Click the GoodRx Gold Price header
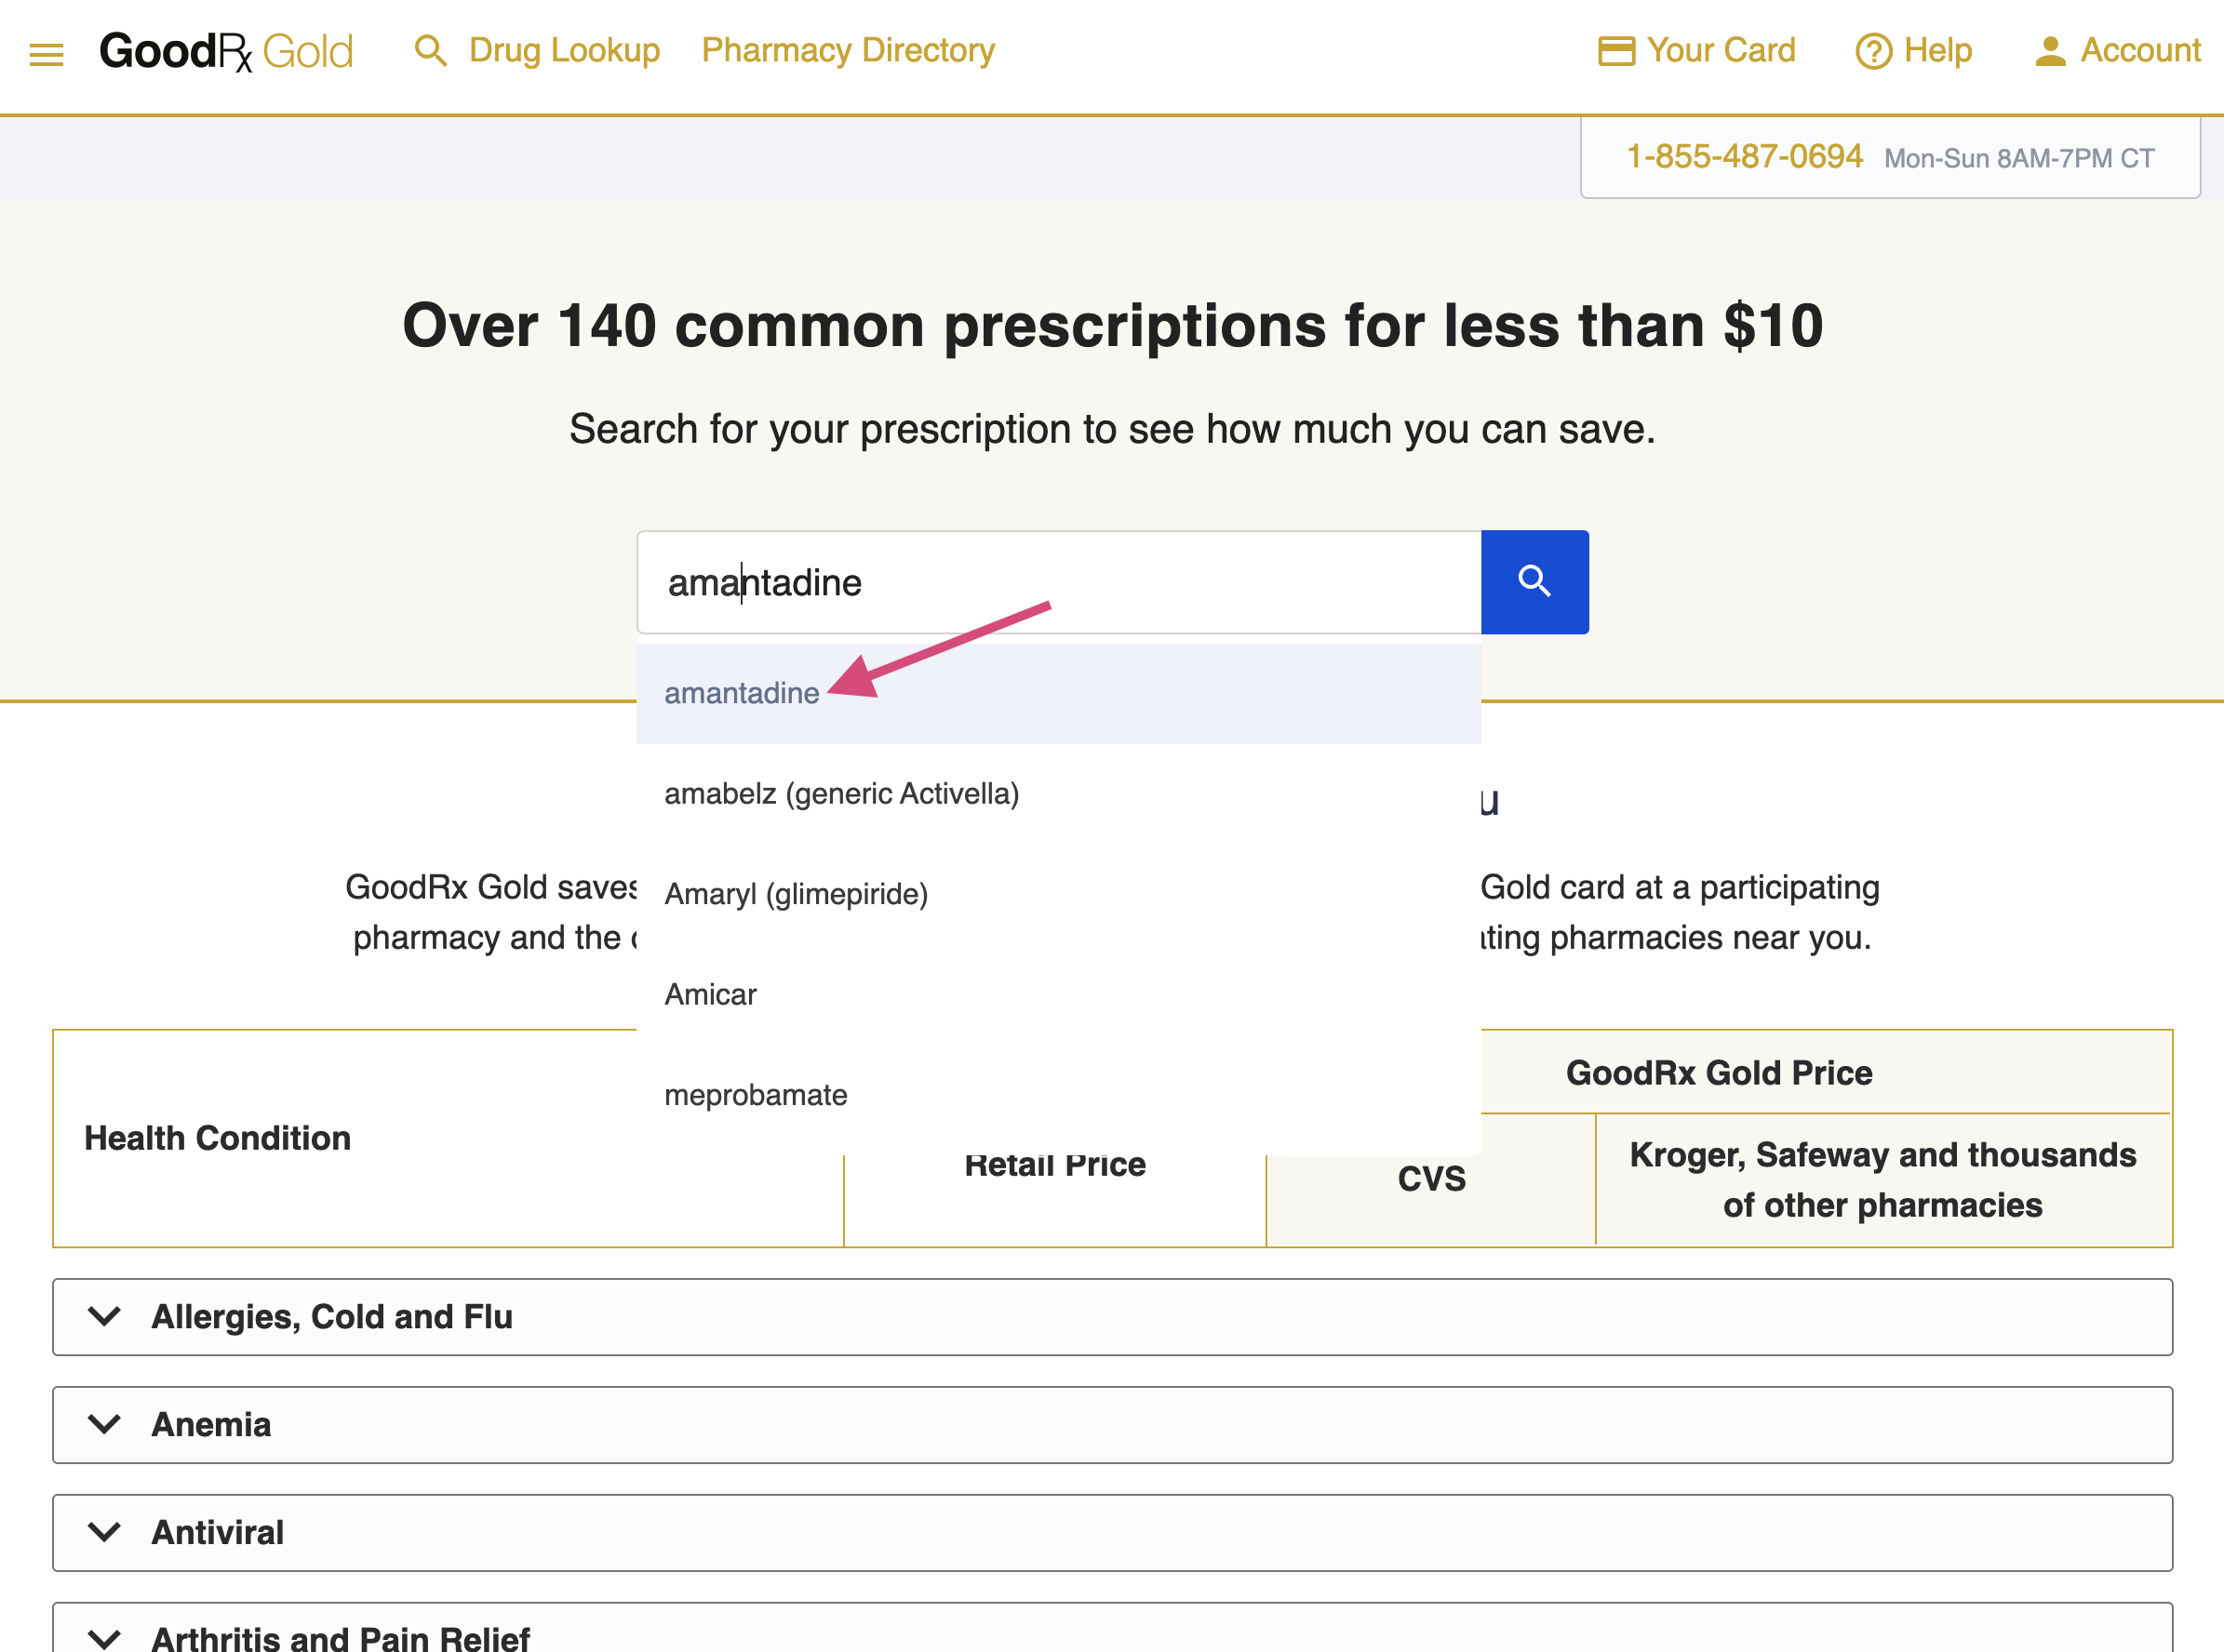 coord(1719,1073)
